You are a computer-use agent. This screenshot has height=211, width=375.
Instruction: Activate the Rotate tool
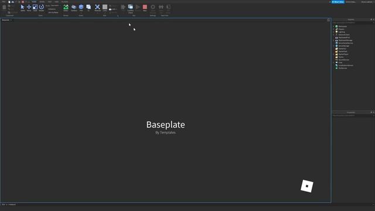click(x=42, y=8)
